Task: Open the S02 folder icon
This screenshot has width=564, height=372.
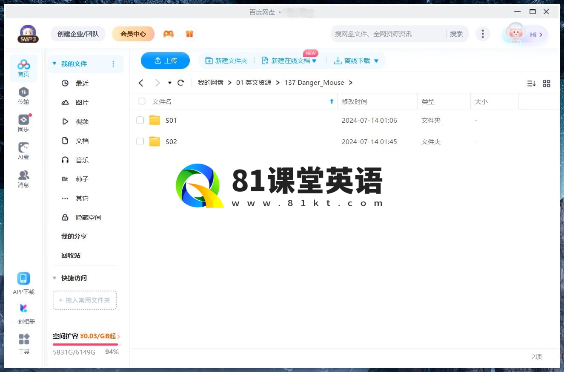Action: tap(155, 141)
